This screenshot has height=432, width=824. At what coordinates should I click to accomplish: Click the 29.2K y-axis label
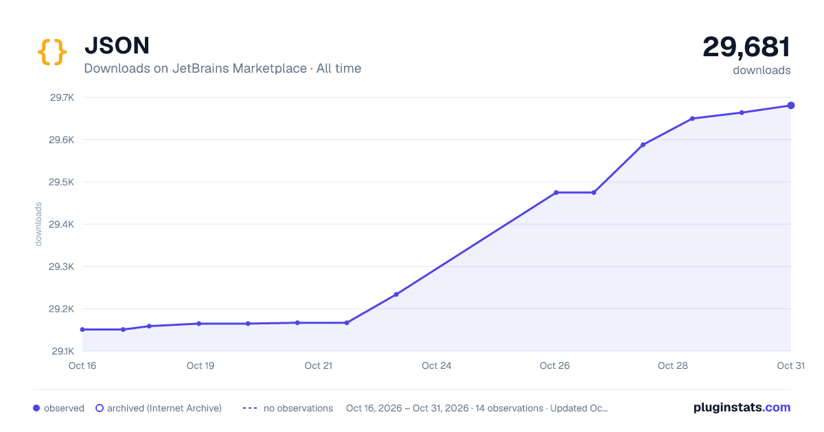click(62, 309)
